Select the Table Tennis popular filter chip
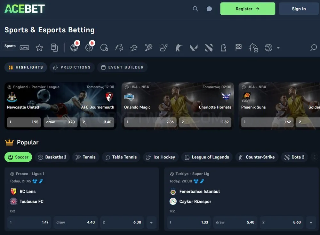This screenshot has height=235, width=320. pos(121,157)
